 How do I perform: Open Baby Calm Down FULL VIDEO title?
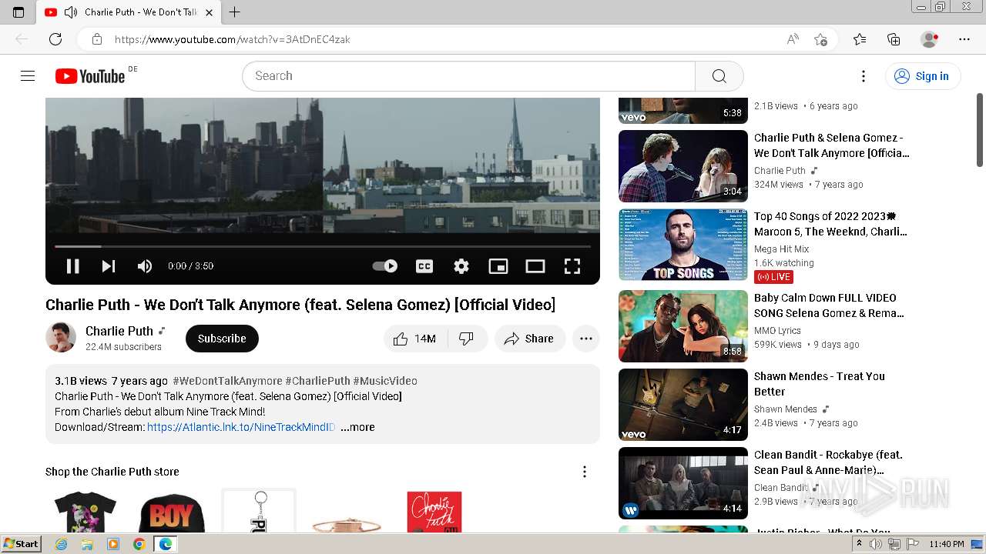click(829, 305)
